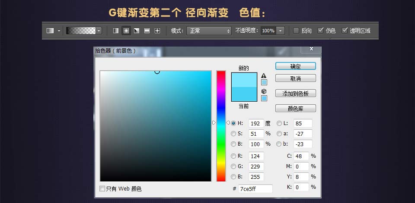Select the radial gradient icon

(x=126, y=31)
